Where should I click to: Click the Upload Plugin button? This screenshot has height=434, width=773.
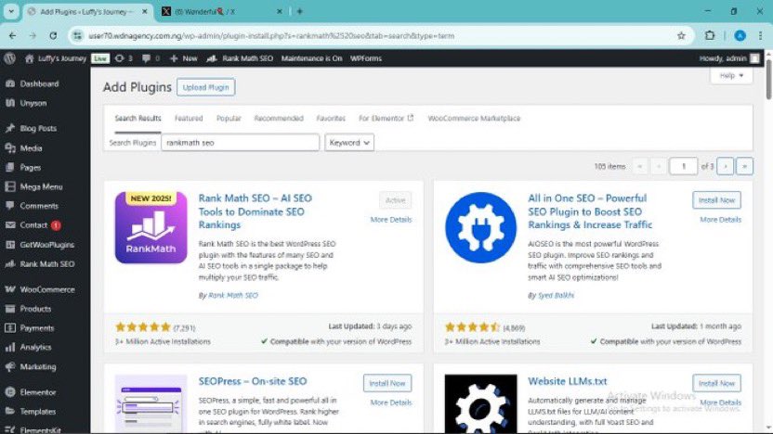(205, 87)
